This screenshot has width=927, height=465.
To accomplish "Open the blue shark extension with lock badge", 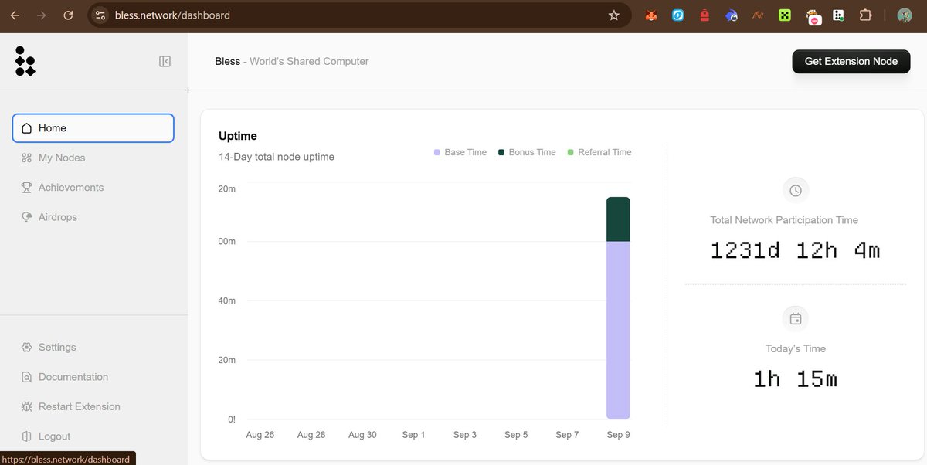I will [732, 15].
